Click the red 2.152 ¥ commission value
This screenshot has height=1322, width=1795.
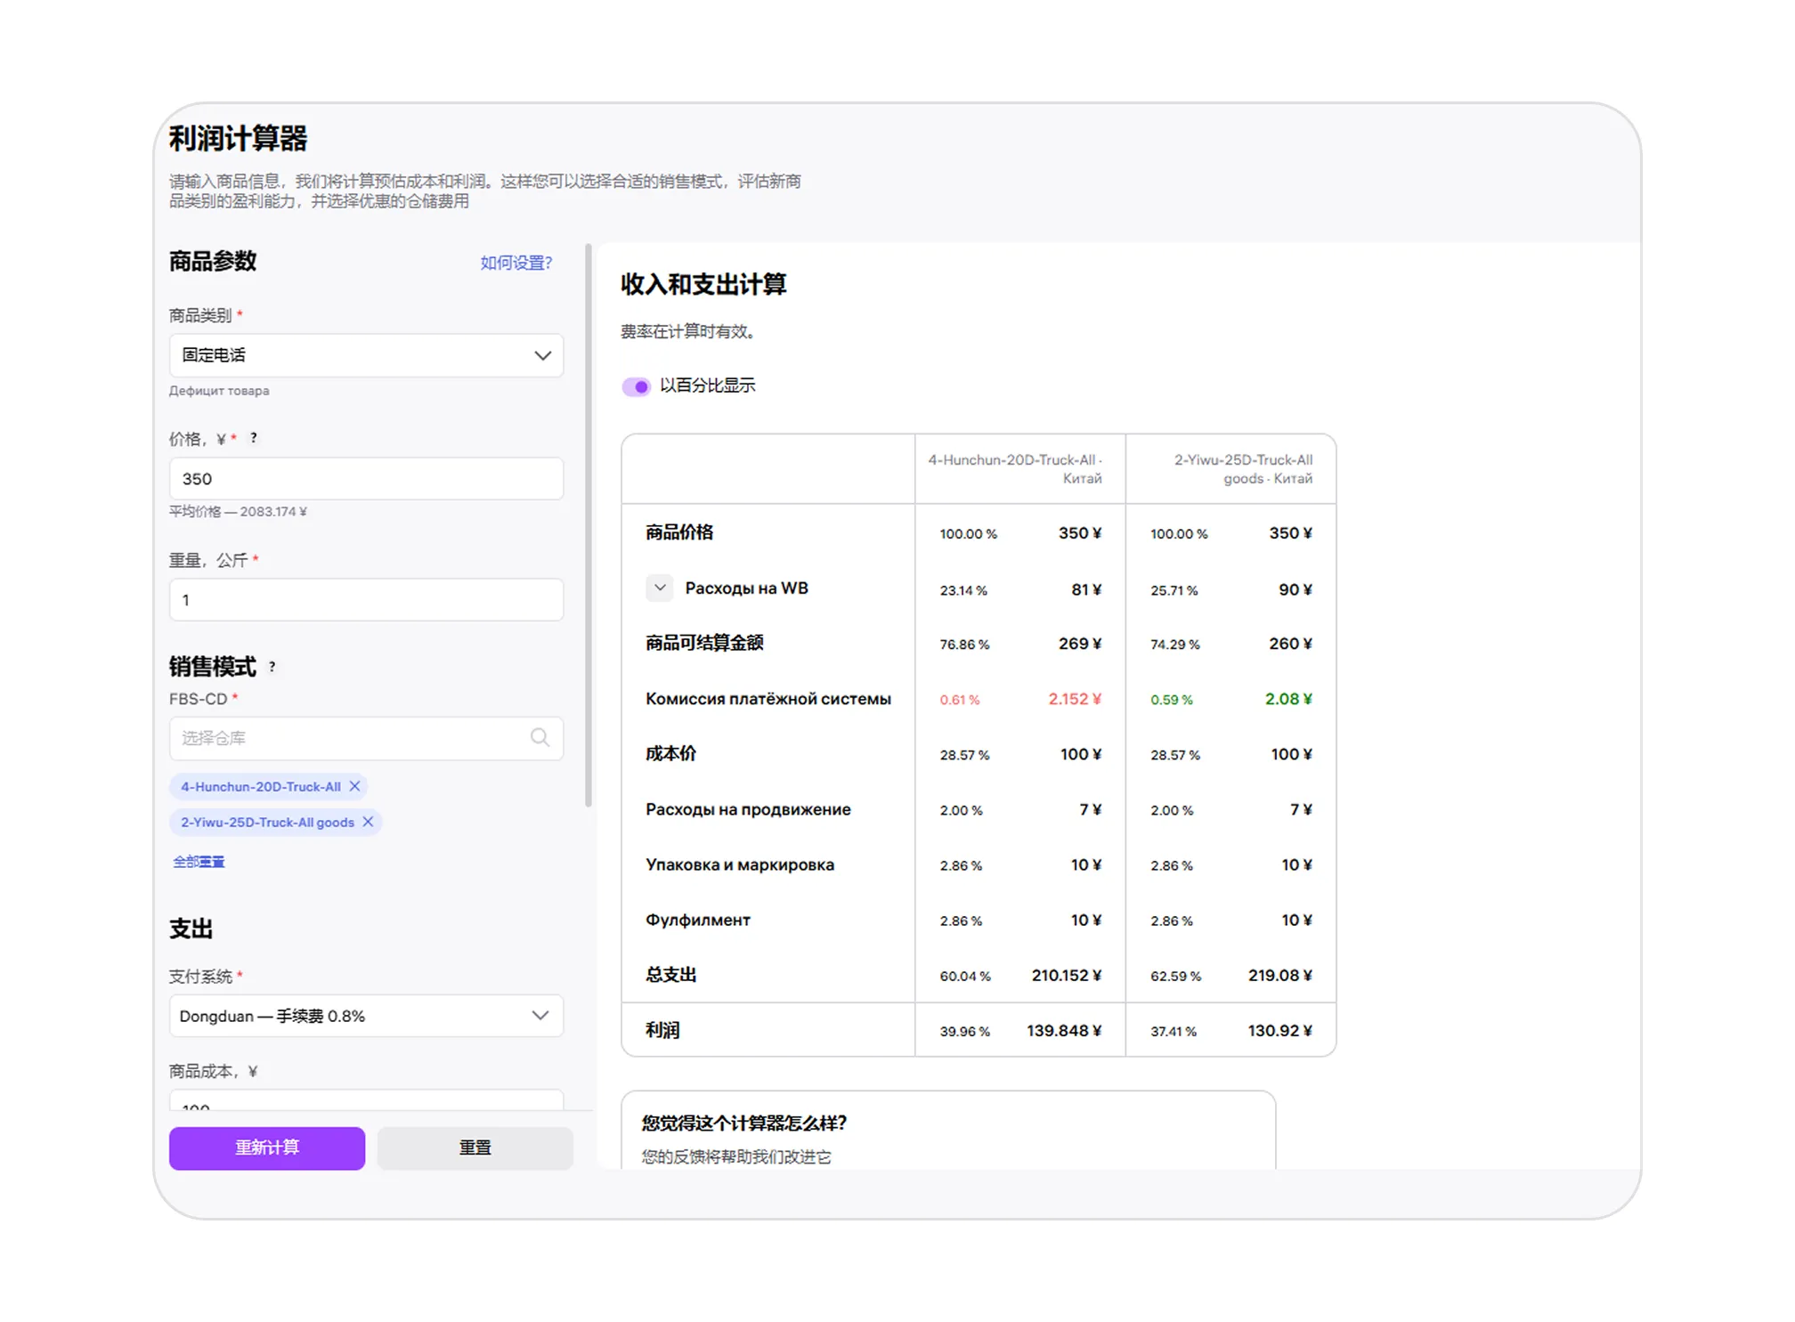(1075, 699)
